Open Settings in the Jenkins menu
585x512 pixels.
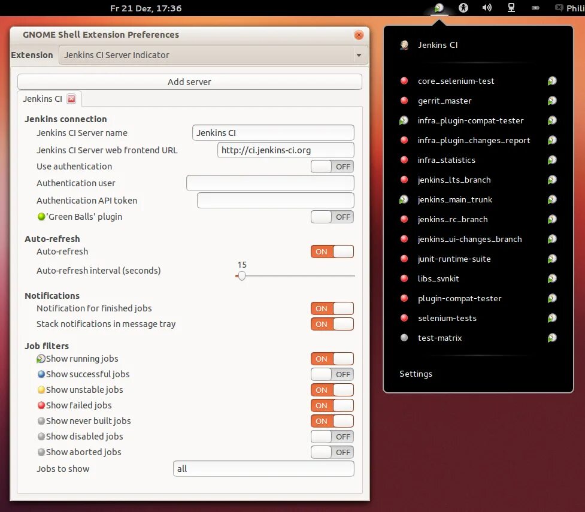point(416,374)
